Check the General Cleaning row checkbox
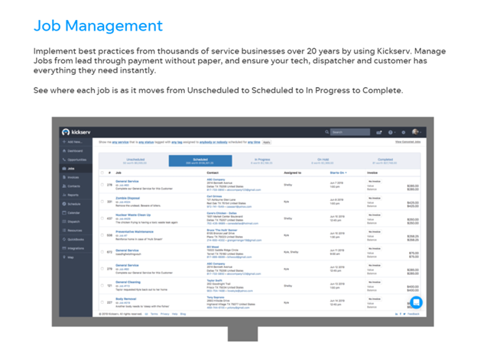The image size is (477, 349). 102,286
